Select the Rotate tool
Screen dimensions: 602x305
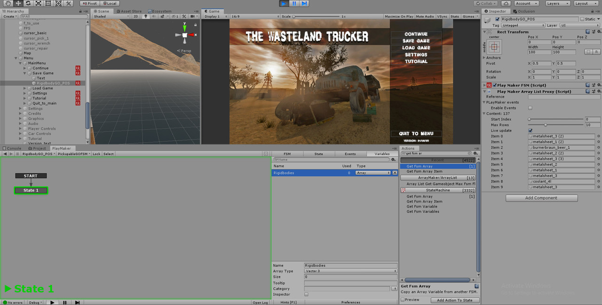(x=28, y=3)
